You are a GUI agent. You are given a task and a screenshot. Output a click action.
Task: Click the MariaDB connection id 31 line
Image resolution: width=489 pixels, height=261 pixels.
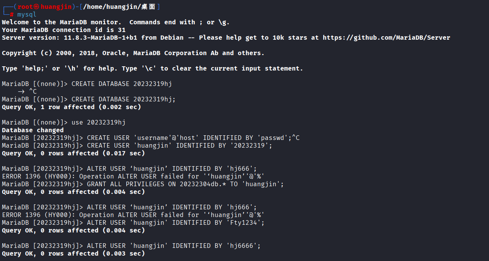(x=64, y=30)
